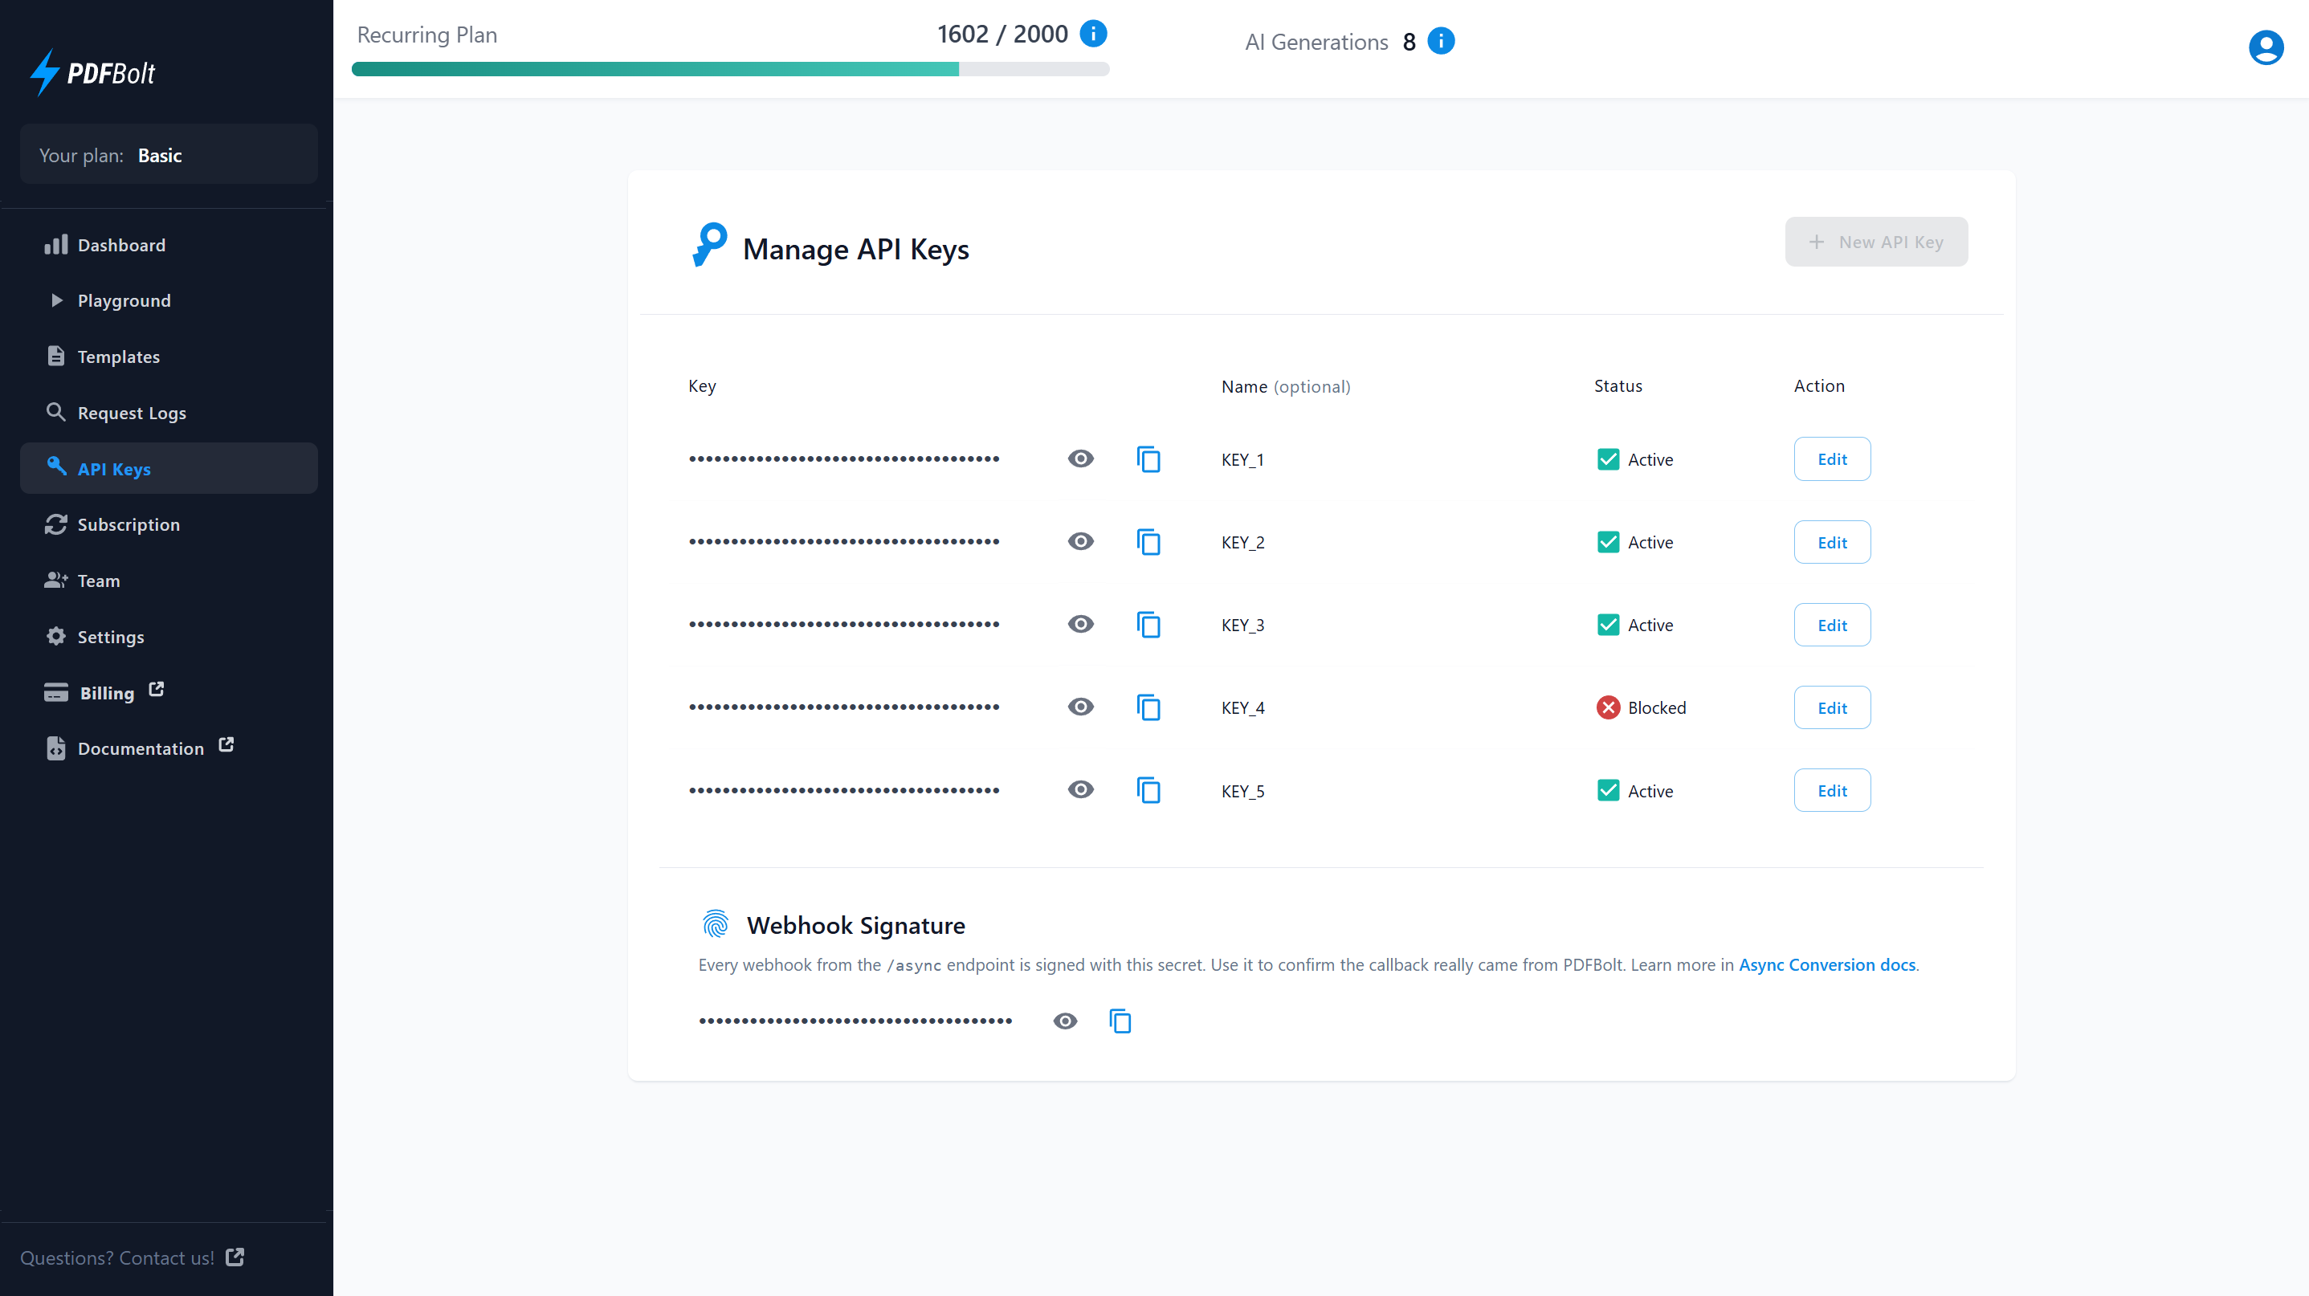Screen dimensions: 2309x1296
Task: Open Request Logs via the magnifier icon
Action: (55, 412)
